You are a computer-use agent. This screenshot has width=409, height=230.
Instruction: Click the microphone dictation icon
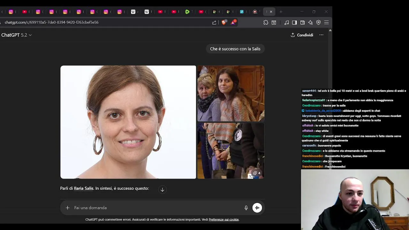[x=246, y=208]
